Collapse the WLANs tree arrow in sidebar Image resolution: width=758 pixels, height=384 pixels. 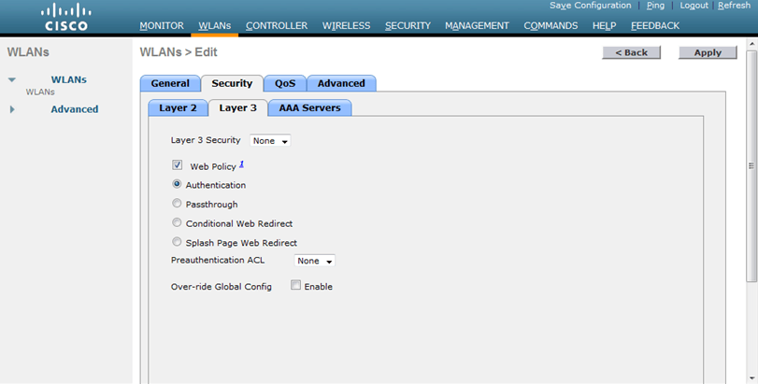[12, 80]
